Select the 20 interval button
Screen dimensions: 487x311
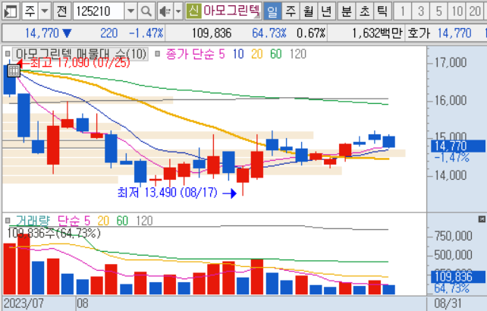[475, 11]
